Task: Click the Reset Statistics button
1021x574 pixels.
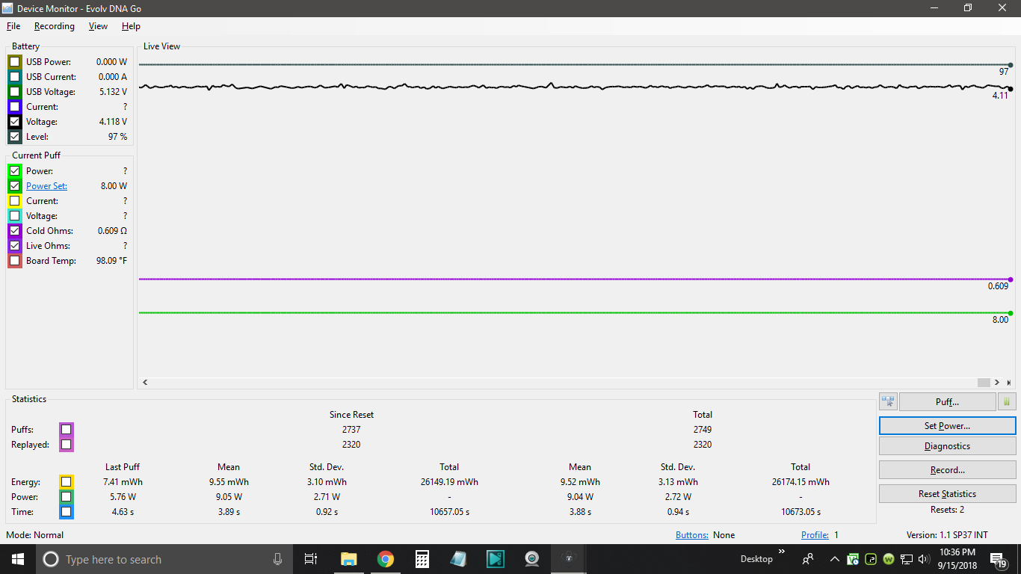Action: tap(947, 494)
